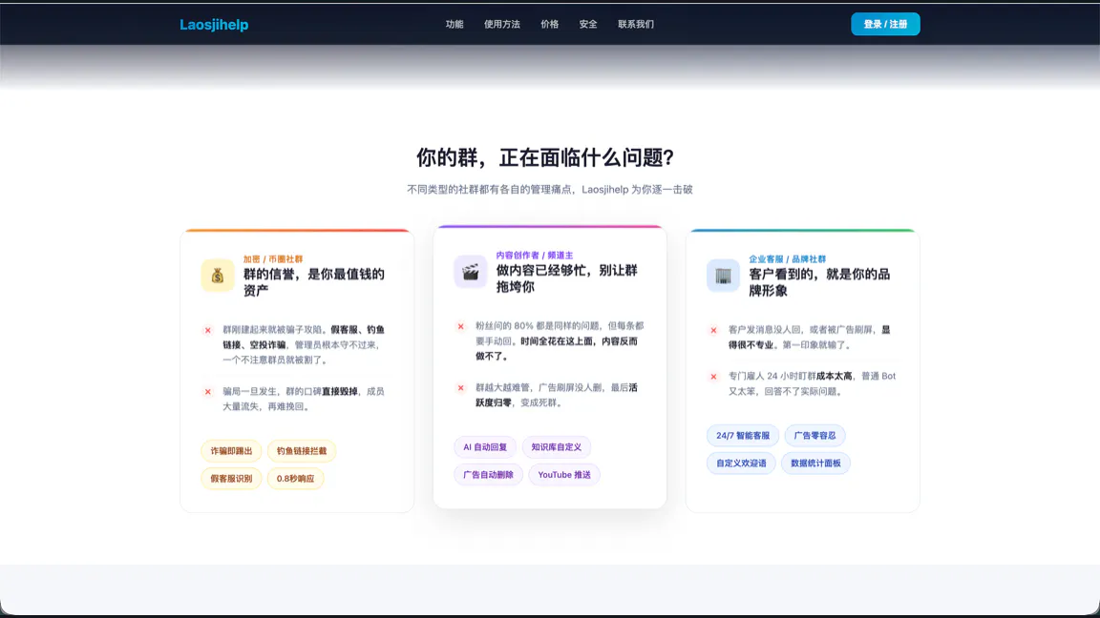The image size is (1100, 618).
Task: Click paragraph starting 群越大越难管
Action: pyautogui.click(x=557, y=395)
